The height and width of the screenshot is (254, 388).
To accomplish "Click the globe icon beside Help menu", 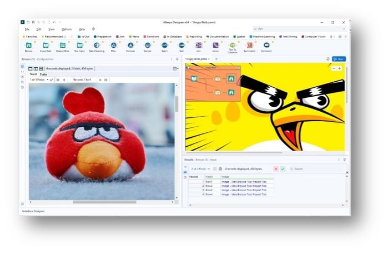I will (93, 29).
